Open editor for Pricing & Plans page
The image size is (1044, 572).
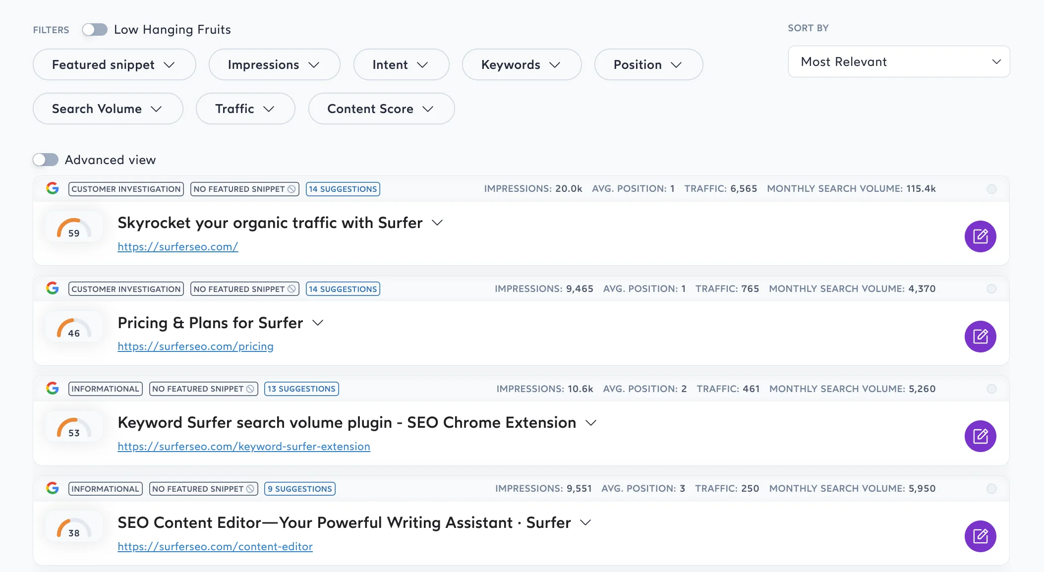(x=980, y=337)
